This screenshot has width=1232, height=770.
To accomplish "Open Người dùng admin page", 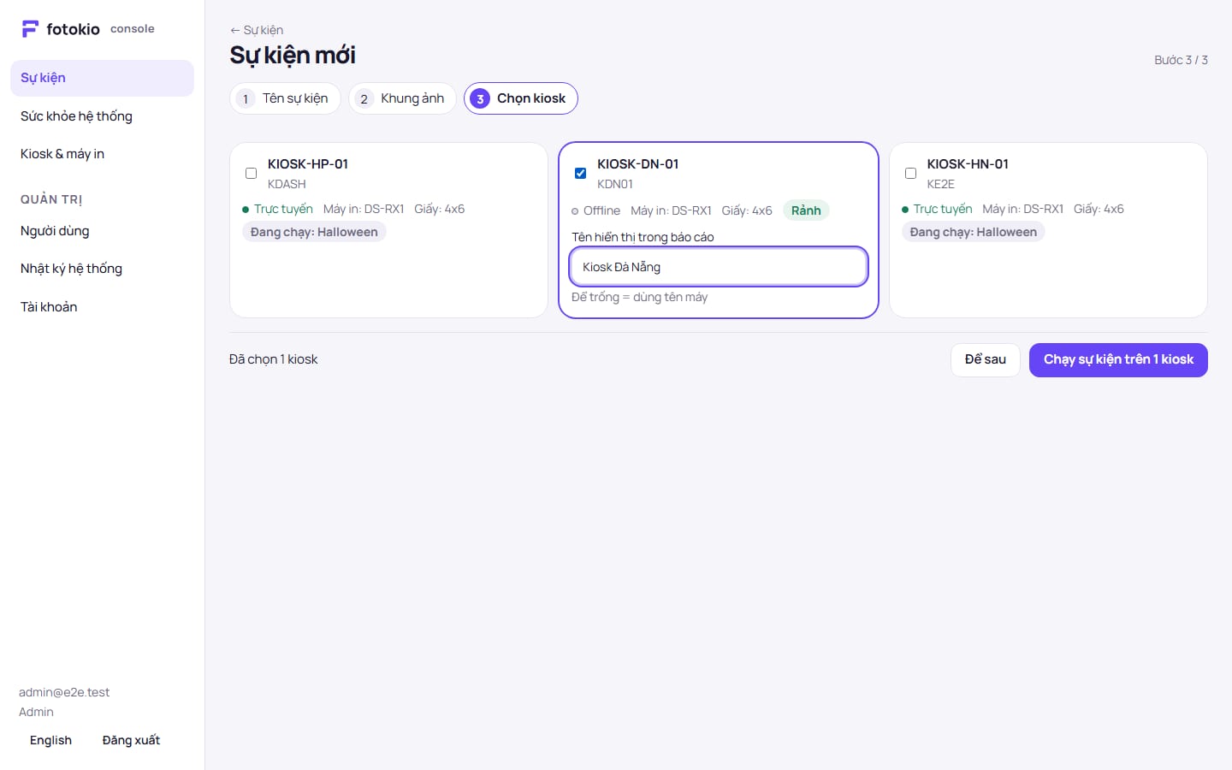I will [x=102, y=231].
